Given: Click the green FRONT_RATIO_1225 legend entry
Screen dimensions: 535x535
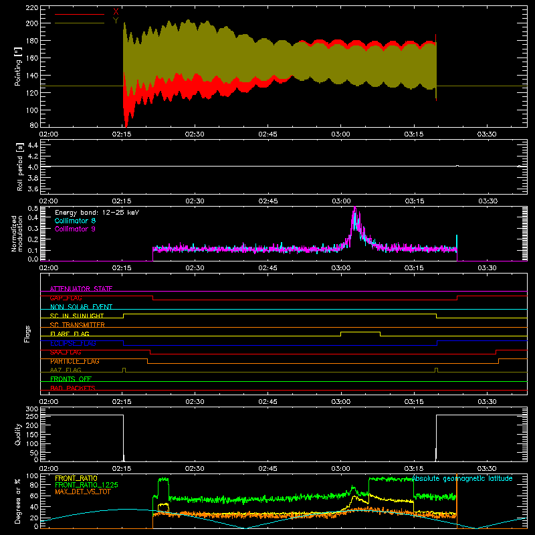Looking at the screenshot, I should [x=87, y=485].
